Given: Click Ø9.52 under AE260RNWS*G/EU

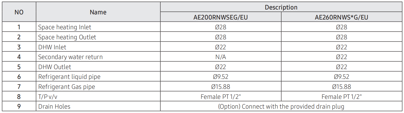Looking at the screenshot, I should 341,77.
